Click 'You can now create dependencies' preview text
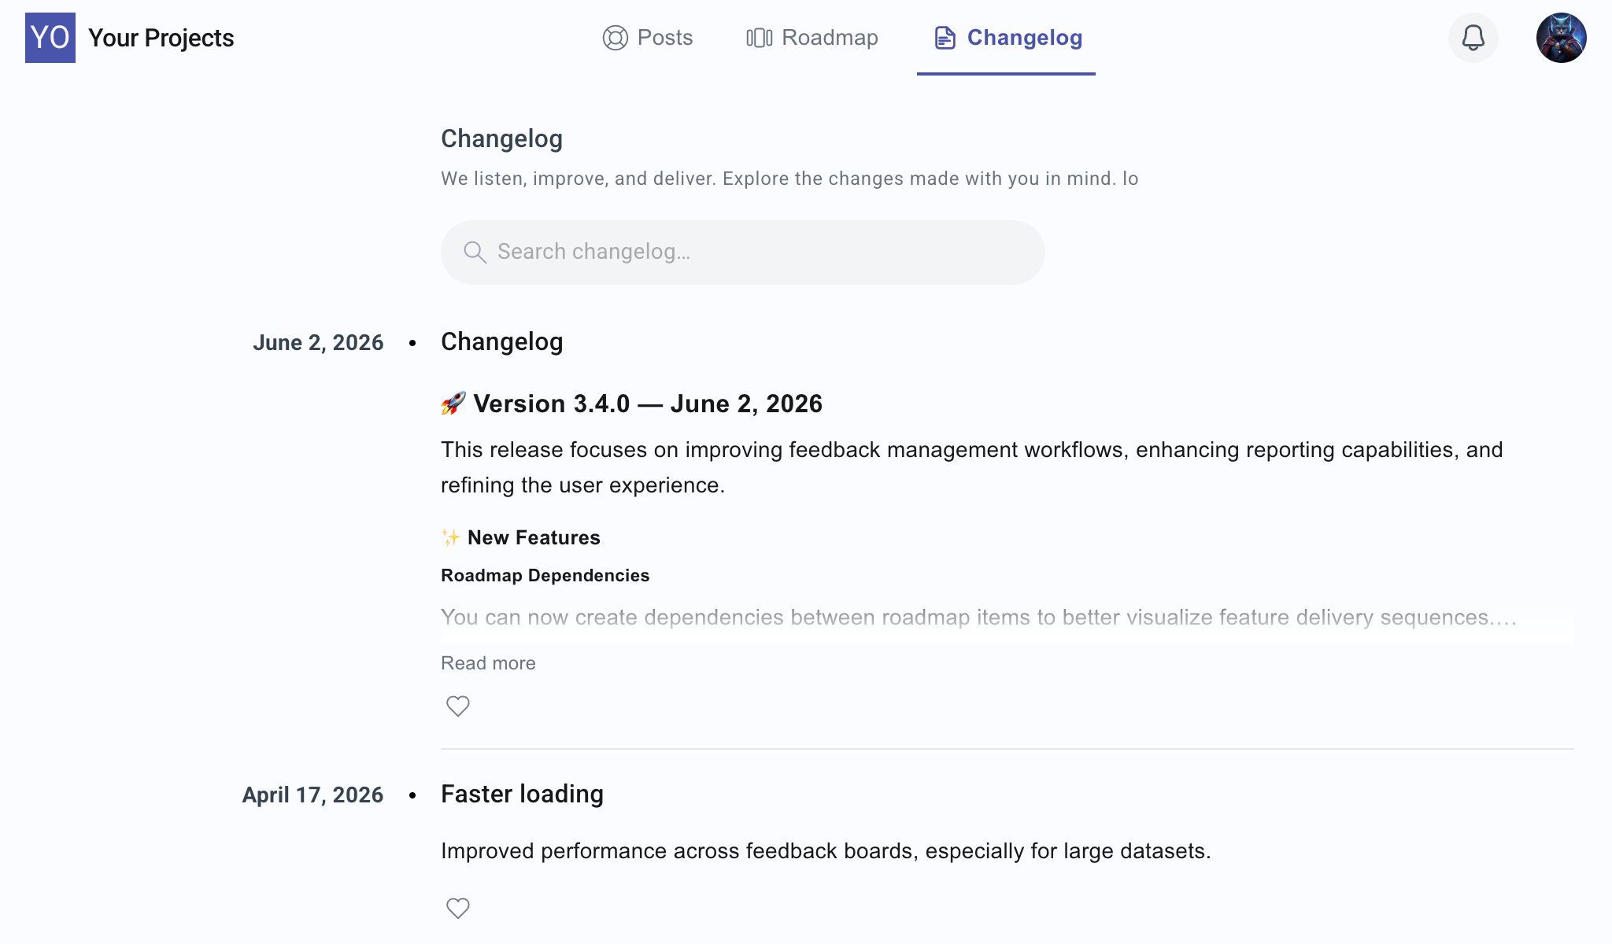This screenshot has height=944, width=1612. click(978, 618)
